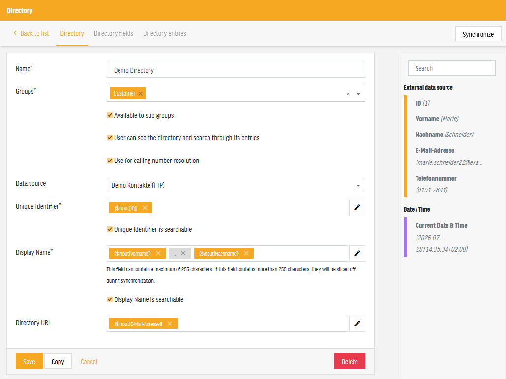The image size is (506, 379).
Task: Click the Name input field
Action: coord(236,70)
